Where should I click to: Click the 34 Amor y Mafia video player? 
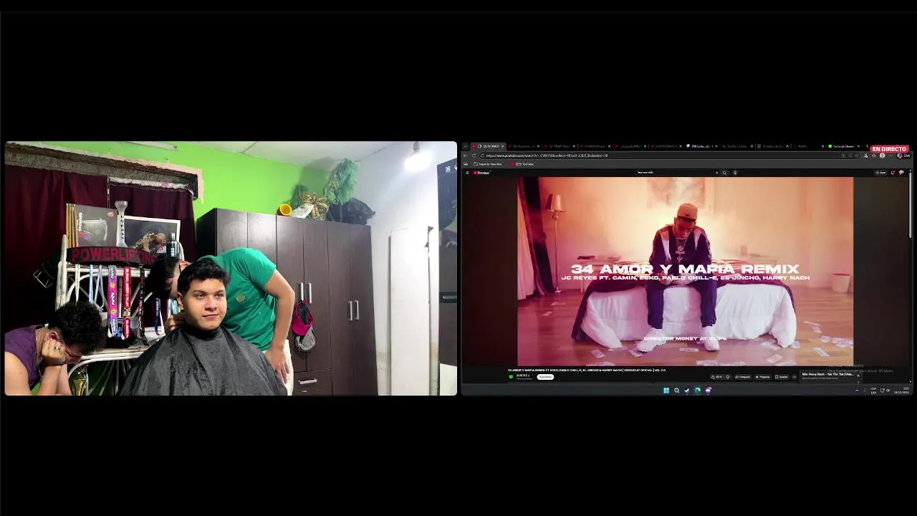pyautogui.click(x=686, y=272)
